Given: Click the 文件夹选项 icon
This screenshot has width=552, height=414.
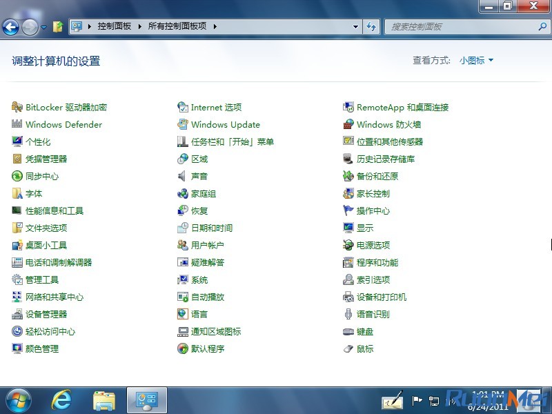Looking at the screenshot, I should pyautogui.click(x=17, y=228).
